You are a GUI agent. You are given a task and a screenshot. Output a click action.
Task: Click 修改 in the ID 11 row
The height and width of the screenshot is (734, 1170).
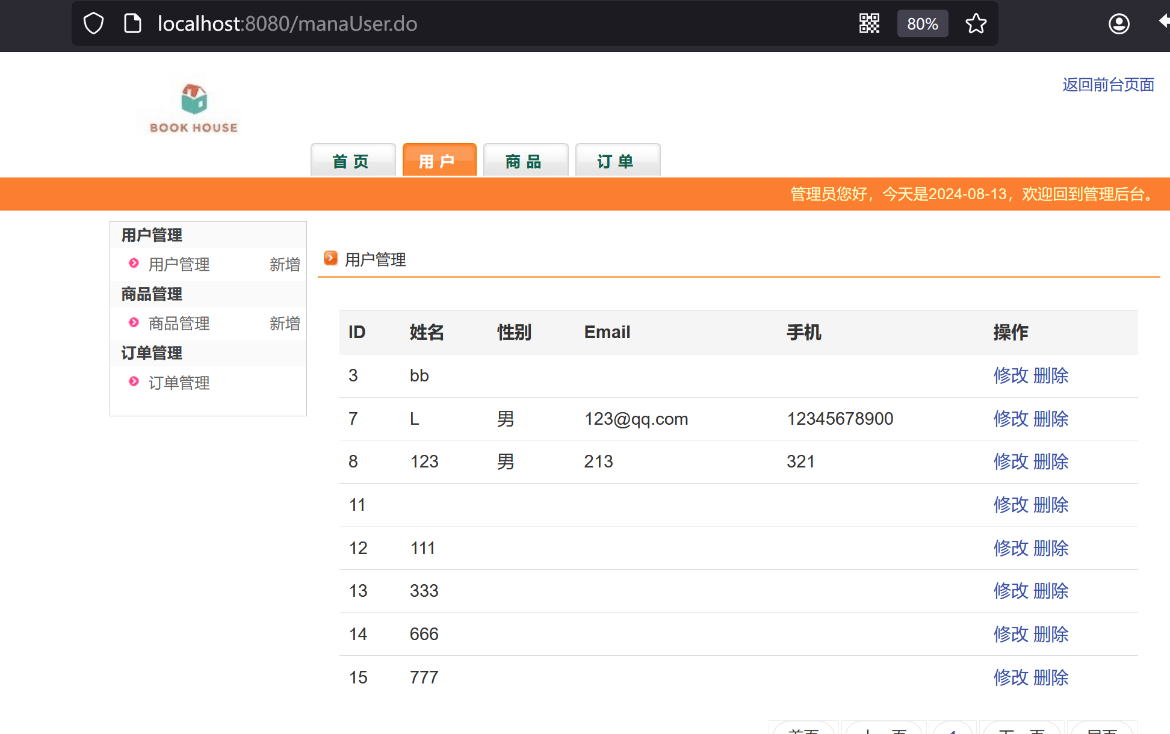click(x=1011, y=505)
